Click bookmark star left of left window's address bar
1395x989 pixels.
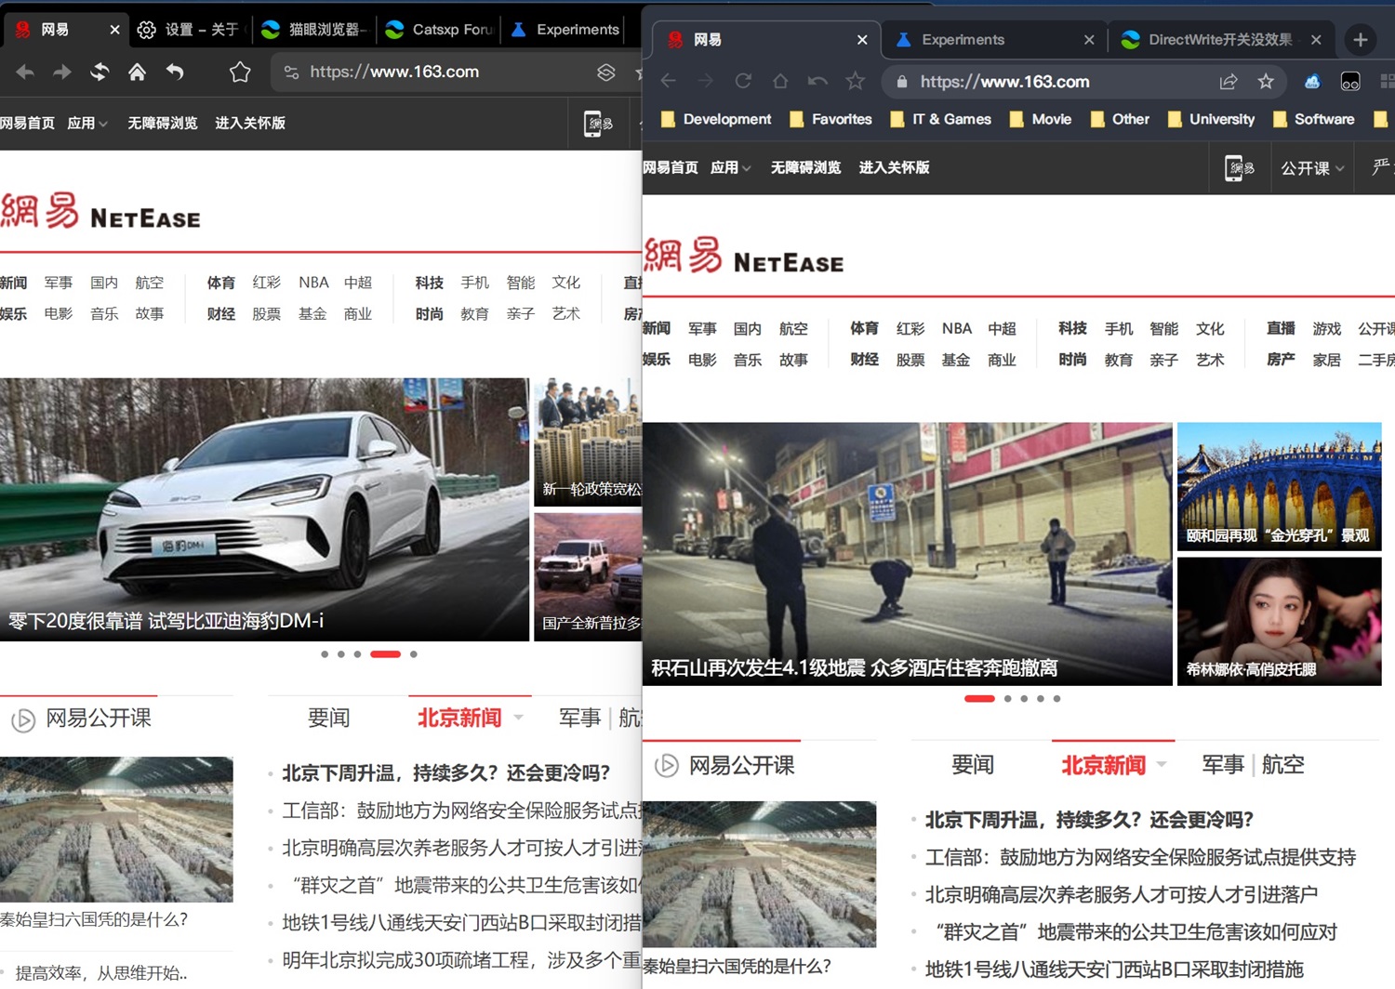pos(240,72)
